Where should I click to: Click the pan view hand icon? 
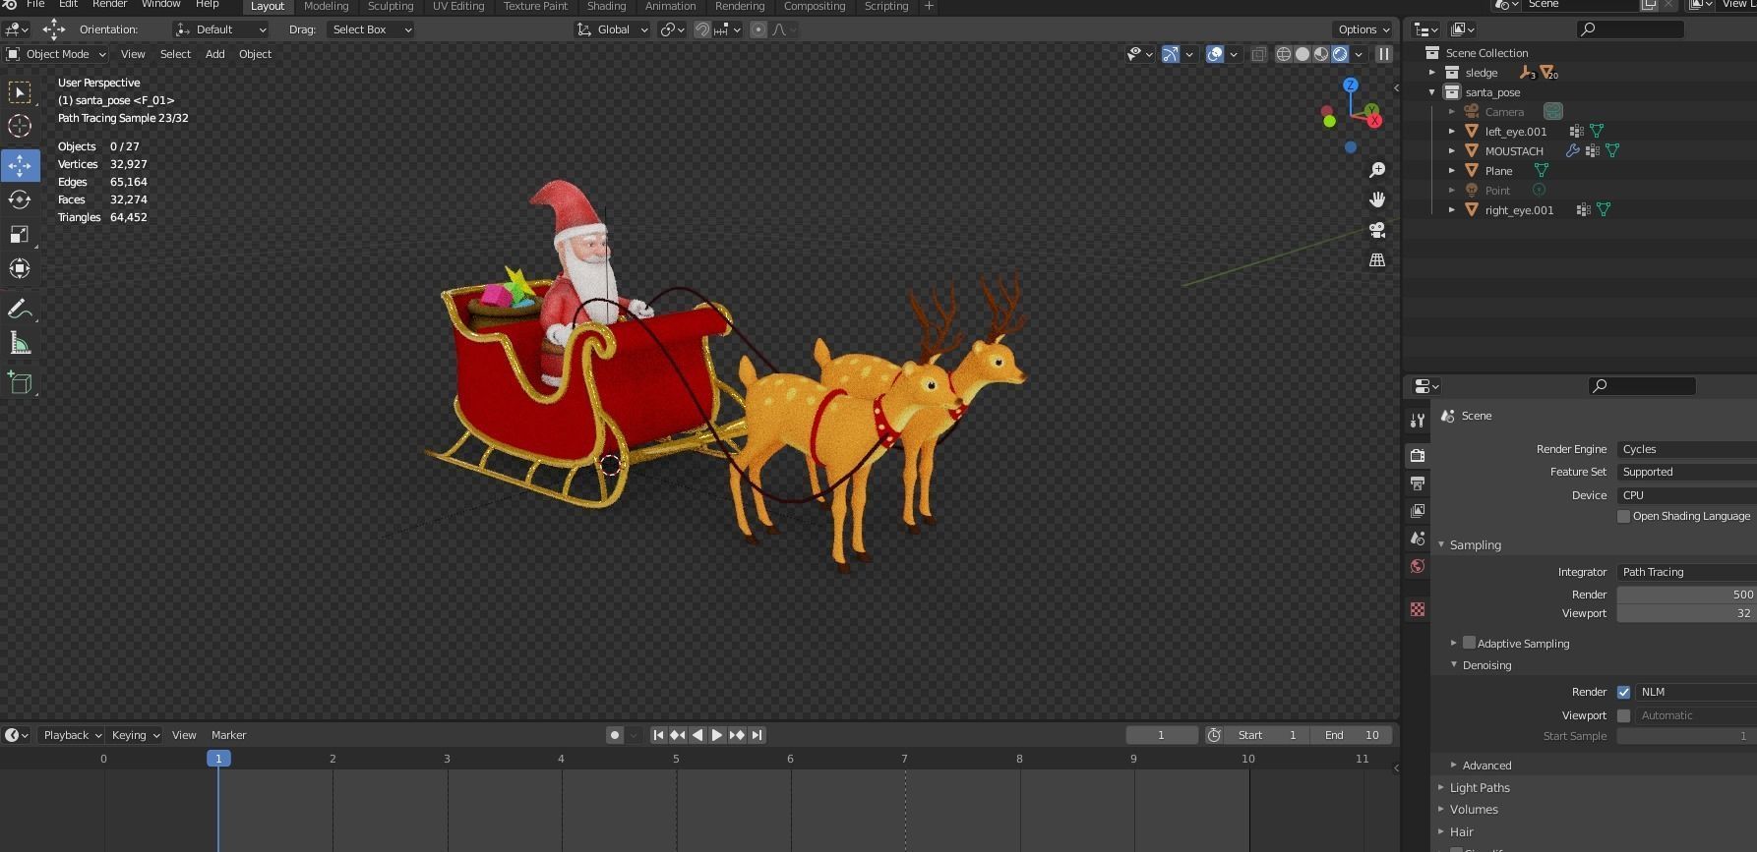point(1377,199)
